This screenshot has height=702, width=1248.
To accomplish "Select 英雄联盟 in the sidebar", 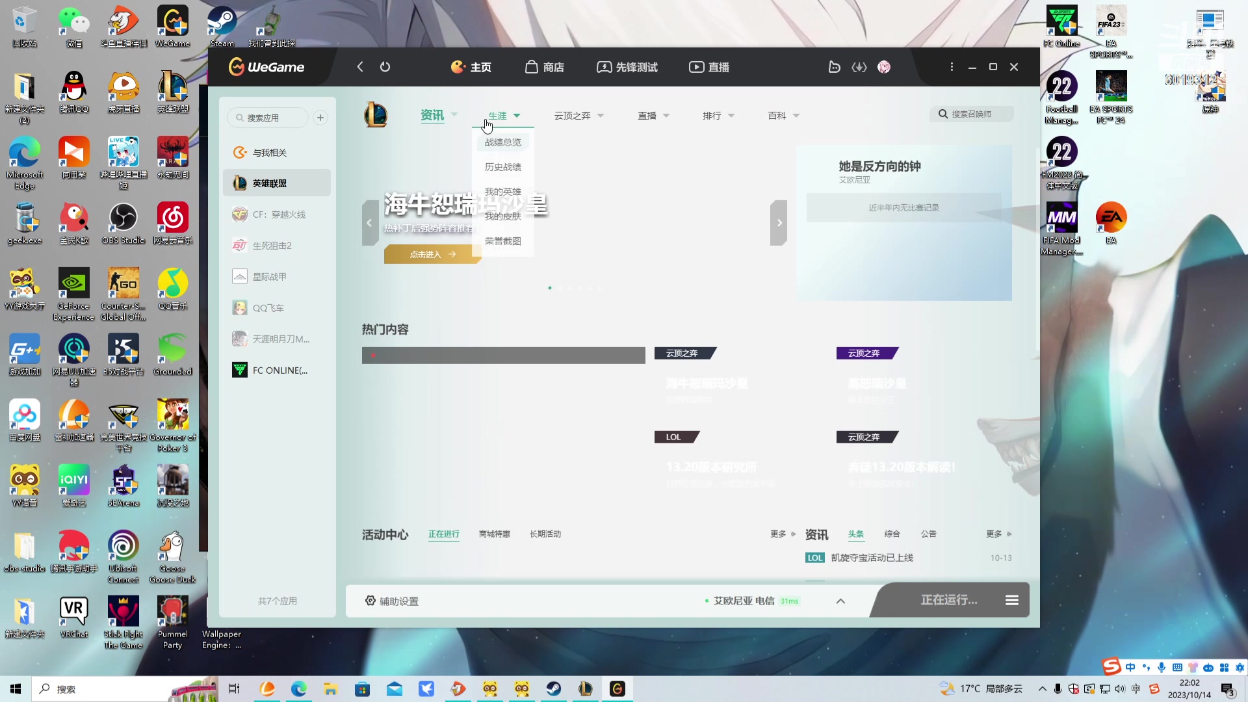I will pos(277,183).
